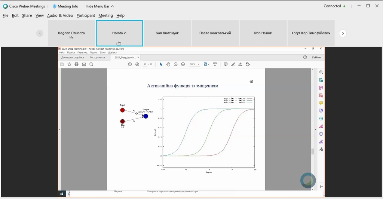Click the zoom in plus icon
Screen dimensions: 383x199
(183, 64)
